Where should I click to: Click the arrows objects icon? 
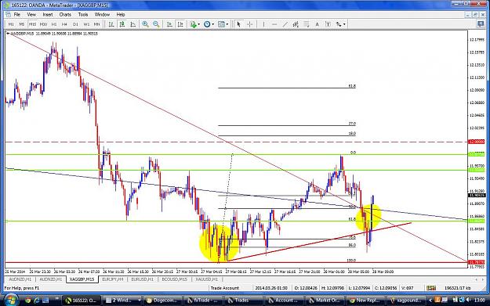(339, 24)
